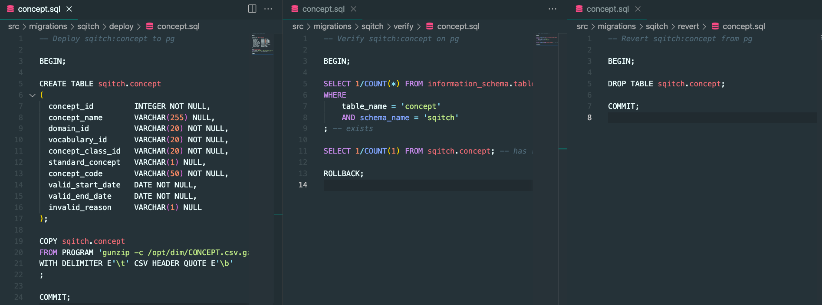The height and width of the screenshot is (305, 822).
Task: Click the 'invalid_reason' column line
Action: click(x=125, y=207)
